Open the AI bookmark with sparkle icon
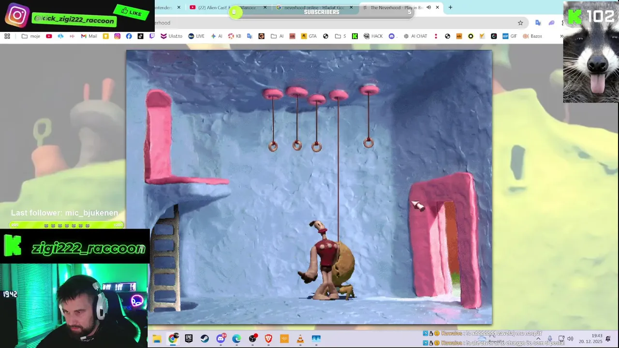Screen dimensions: 619x348 click(216, 36)
